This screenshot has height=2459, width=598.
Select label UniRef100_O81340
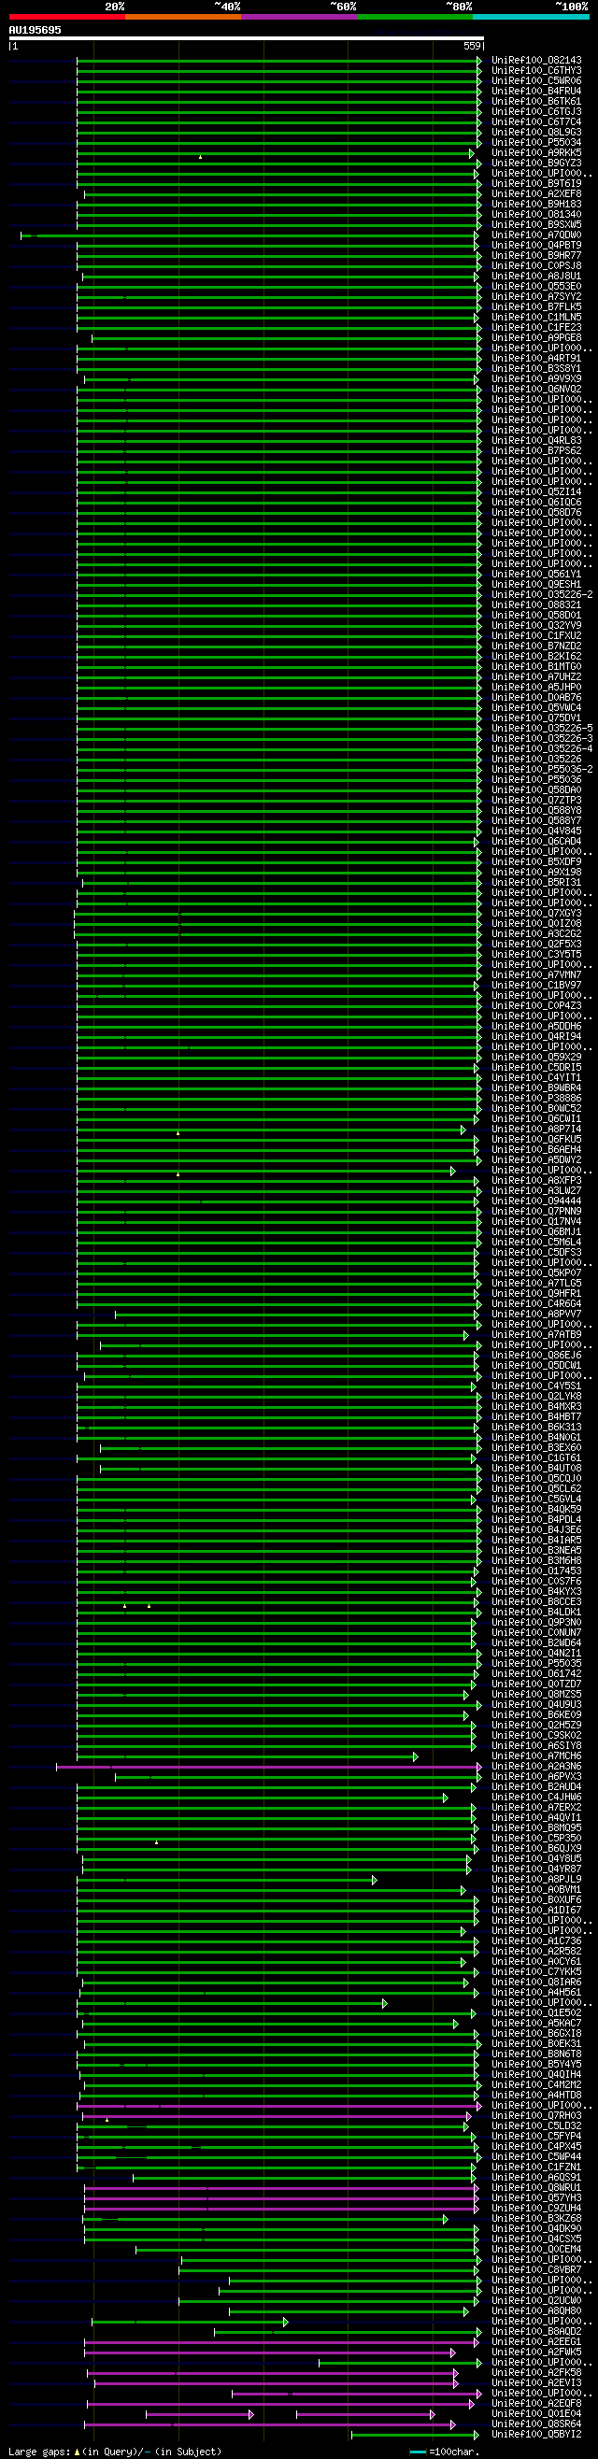tap(537, 215)
